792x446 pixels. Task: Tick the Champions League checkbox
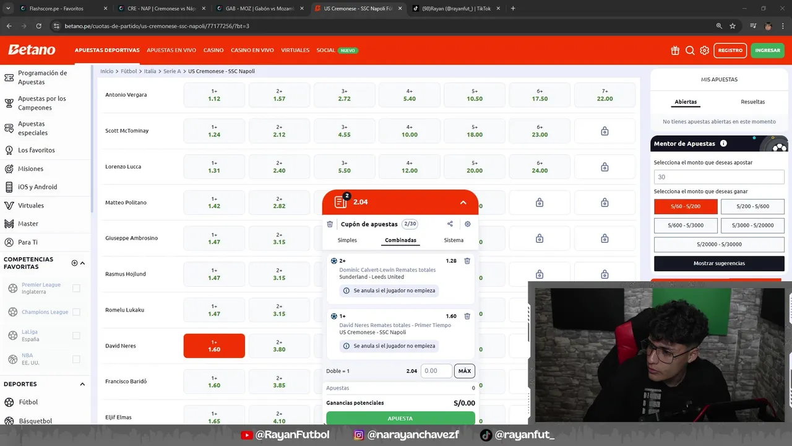[76, 312]
